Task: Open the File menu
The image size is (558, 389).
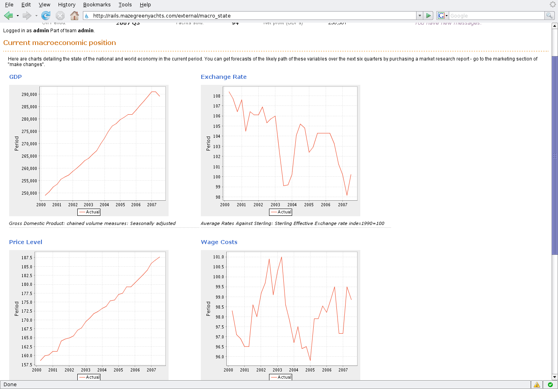Action: click(x=9, y=5)
